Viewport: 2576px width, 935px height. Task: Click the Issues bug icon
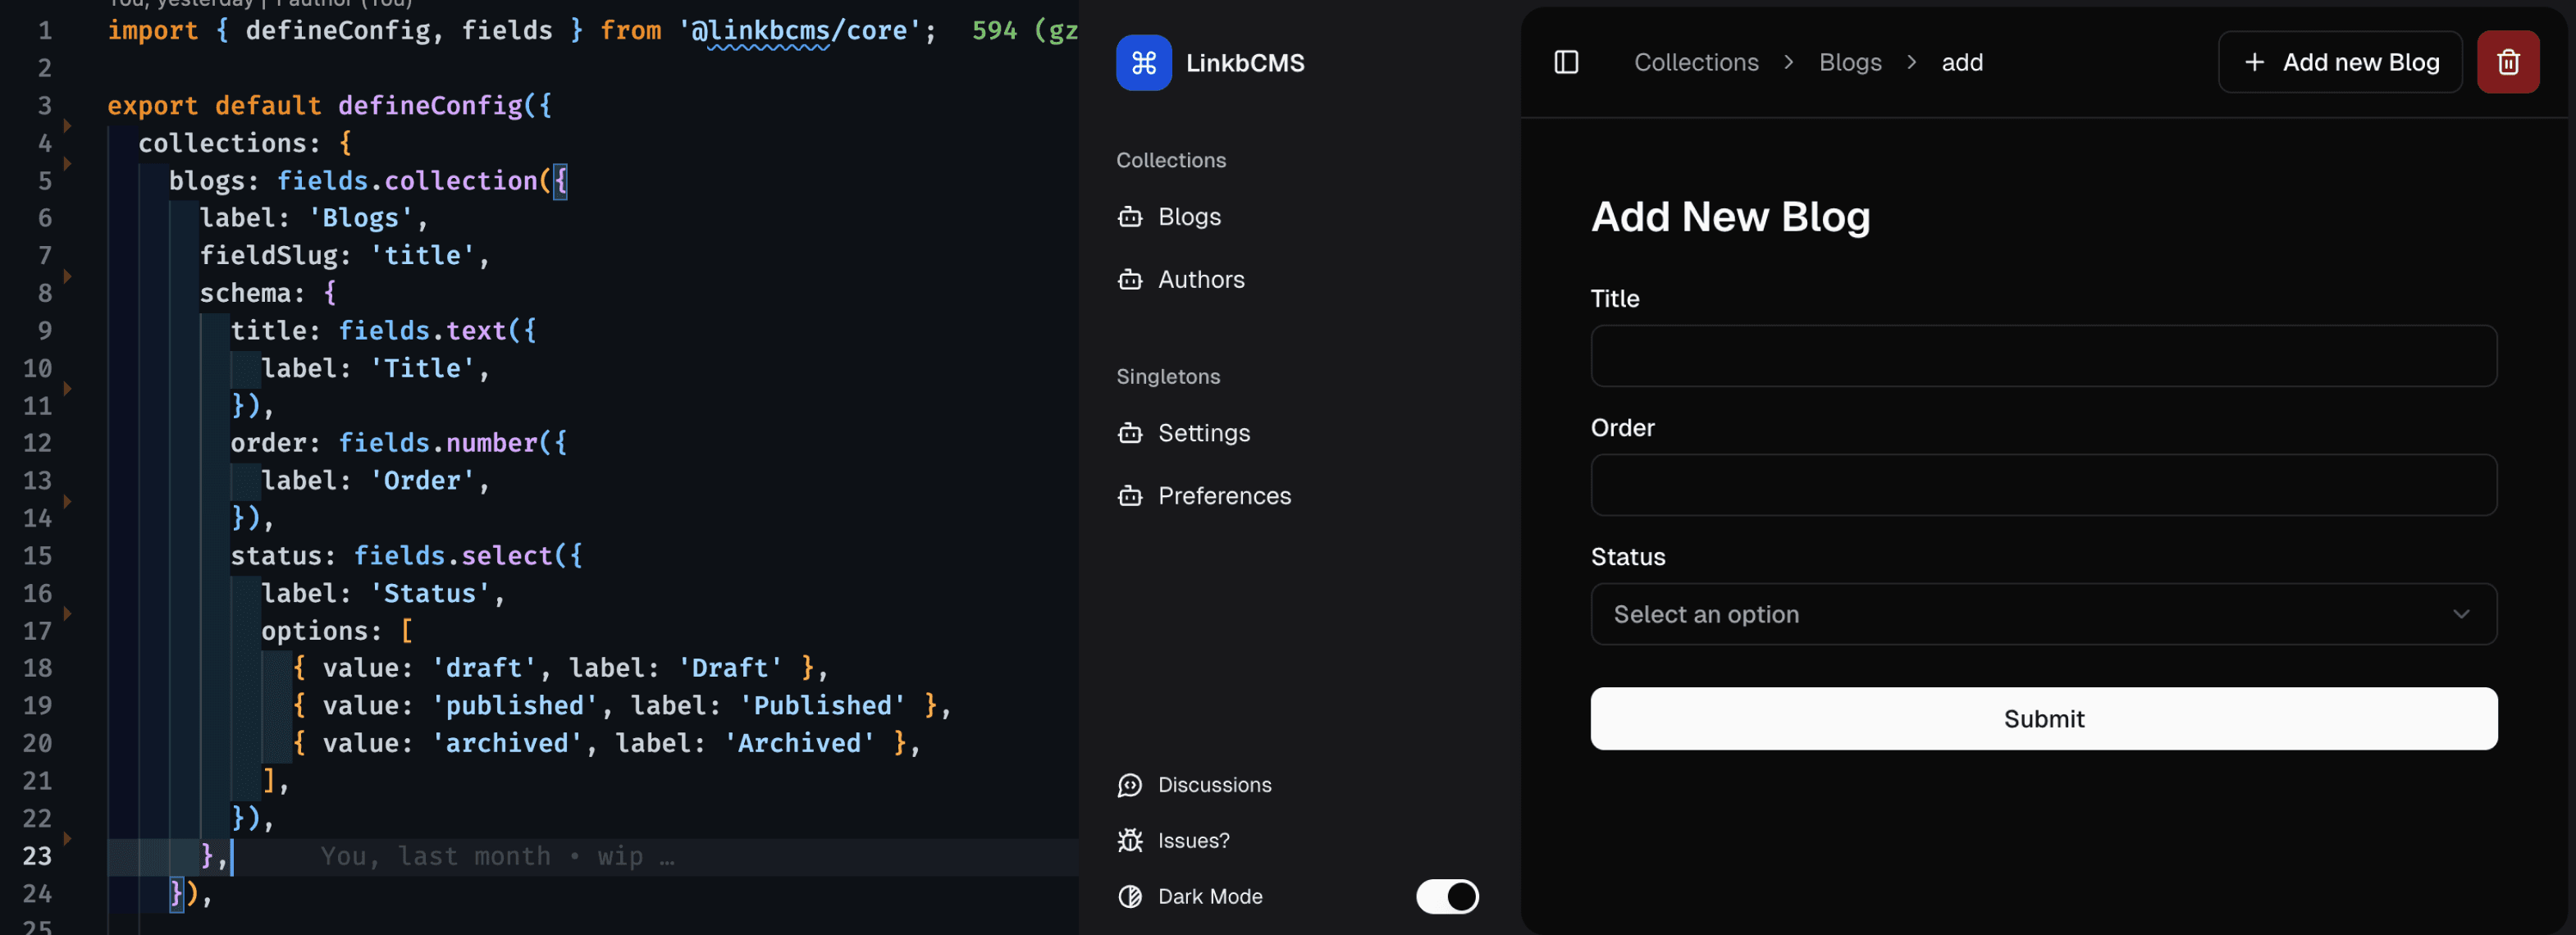tap(1130, 841)
